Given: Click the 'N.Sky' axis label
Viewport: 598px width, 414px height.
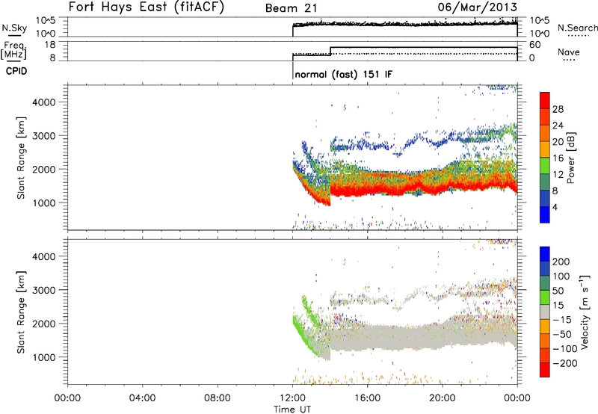Looking at the screenshot, I should tap(14, 28).
